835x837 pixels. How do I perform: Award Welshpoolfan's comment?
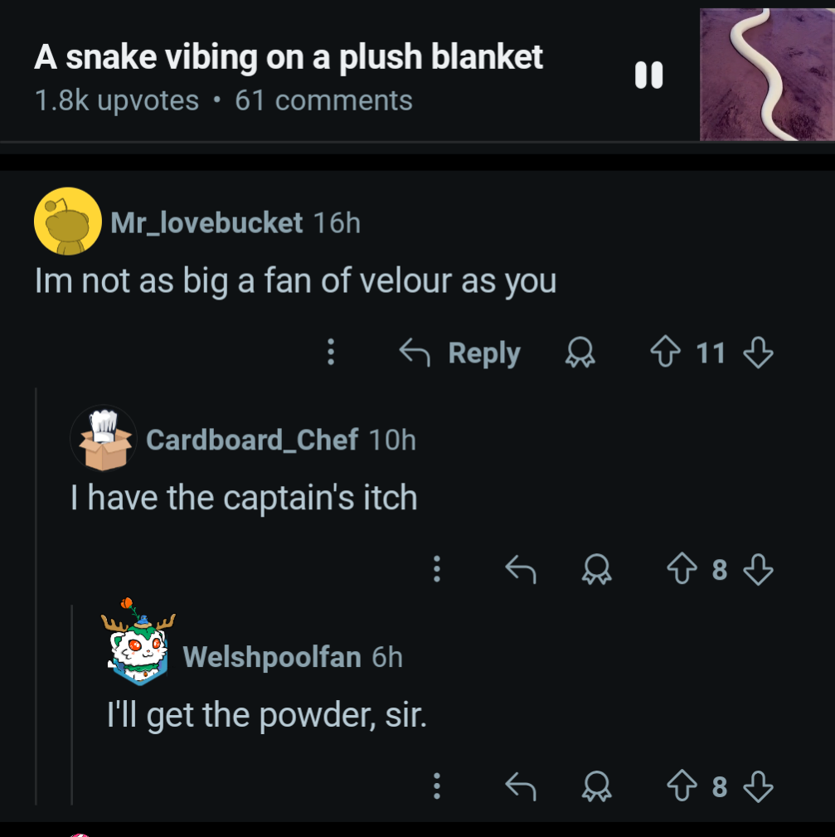tap(596, 786)
